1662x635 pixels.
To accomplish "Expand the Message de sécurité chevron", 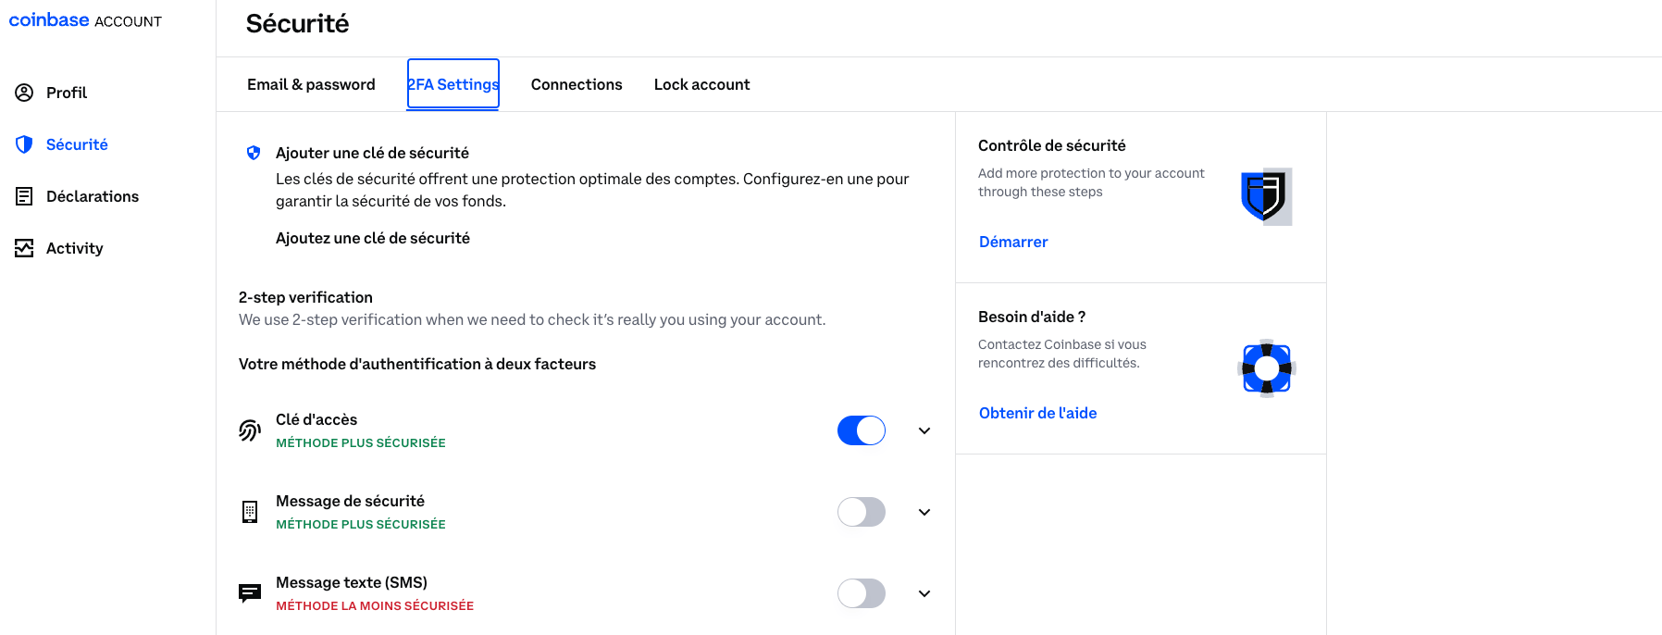I will coord(924,512).
